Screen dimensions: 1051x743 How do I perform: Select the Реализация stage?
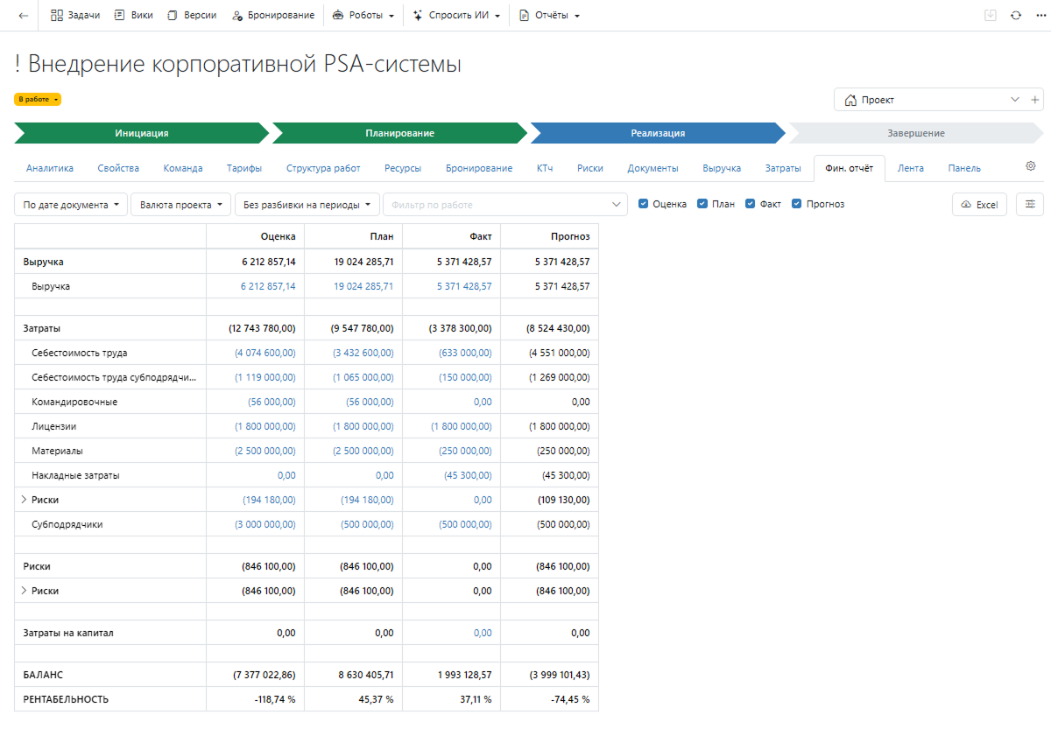(658, 133)
